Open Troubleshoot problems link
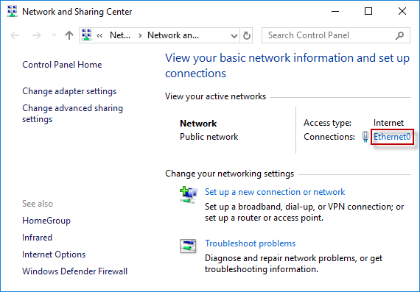This screenshot has width=420, height=292. (x=251, y=243)
